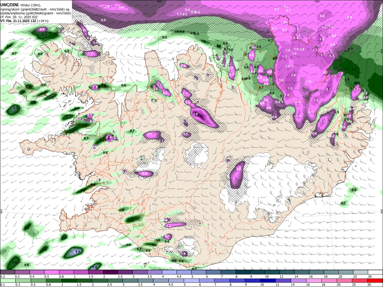Select the darkest purple swatch at 2 in upper legend row
The width and height of the screenshot is (383, 287).
point(110,272)
